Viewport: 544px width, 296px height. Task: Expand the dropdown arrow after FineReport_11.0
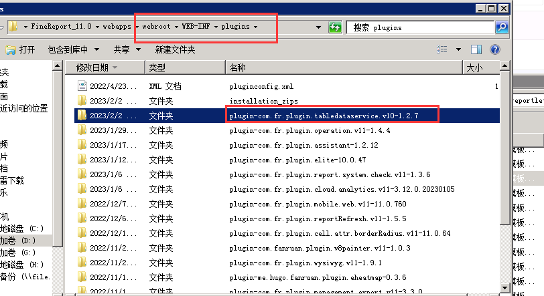tap(97, 27)
